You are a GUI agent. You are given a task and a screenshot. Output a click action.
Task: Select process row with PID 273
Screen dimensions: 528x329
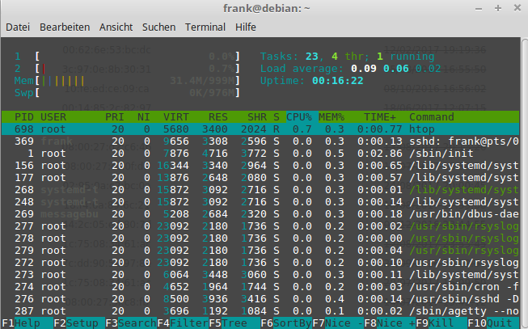point(260,275)
